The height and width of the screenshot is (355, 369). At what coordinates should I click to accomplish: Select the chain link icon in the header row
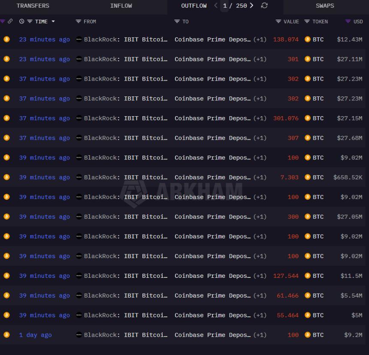[9, 21]
